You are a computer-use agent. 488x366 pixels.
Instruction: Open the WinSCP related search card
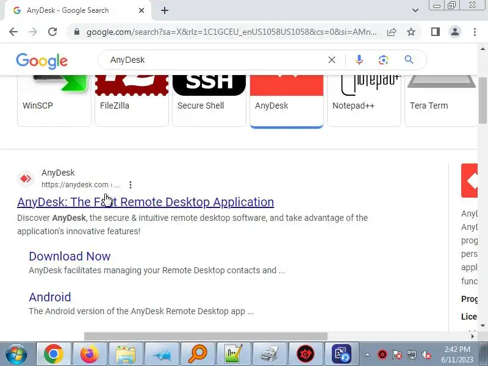tap(54, 100)
